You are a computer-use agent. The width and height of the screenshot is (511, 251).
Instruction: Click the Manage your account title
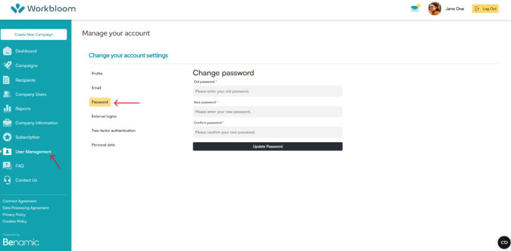click(116, 33)
